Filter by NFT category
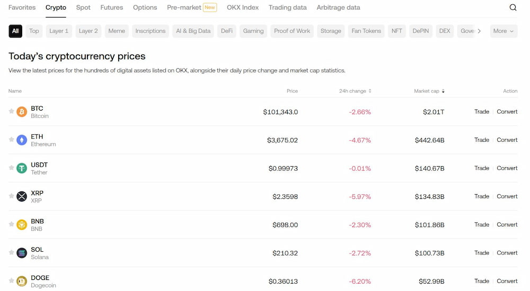530x291 pixels. 397,31
